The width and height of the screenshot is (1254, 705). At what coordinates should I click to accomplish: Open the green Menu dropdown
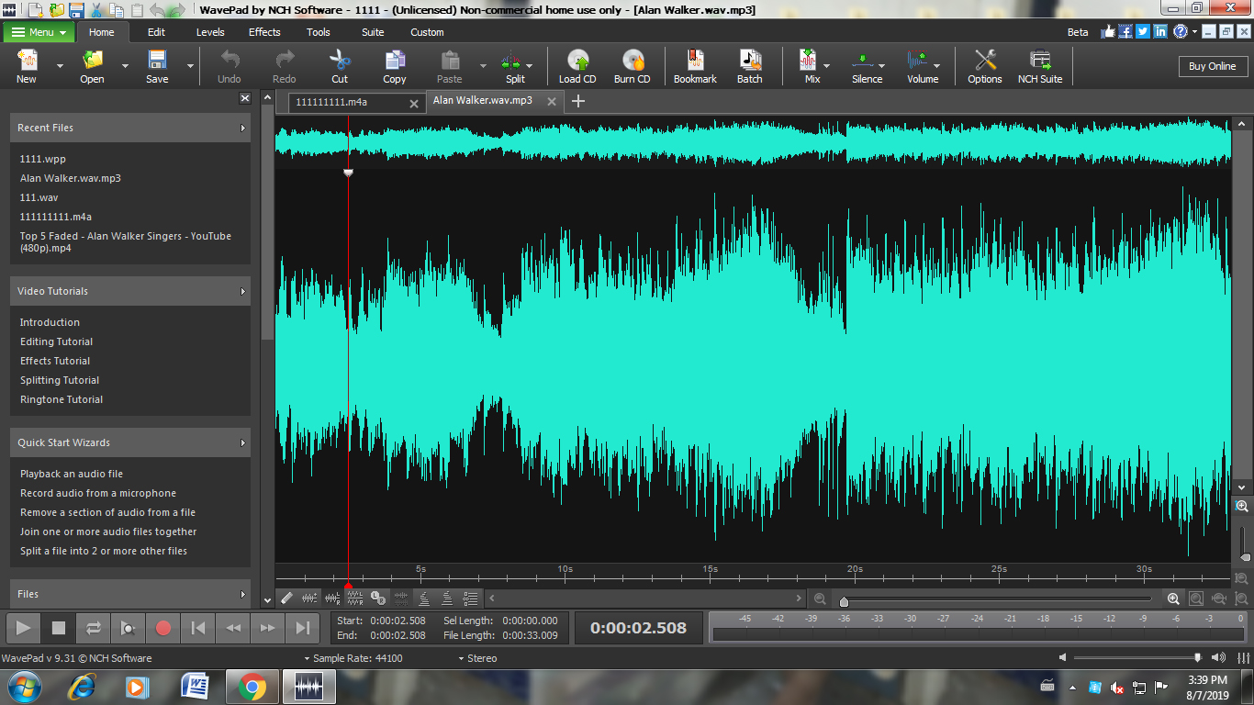pos(39,32)
